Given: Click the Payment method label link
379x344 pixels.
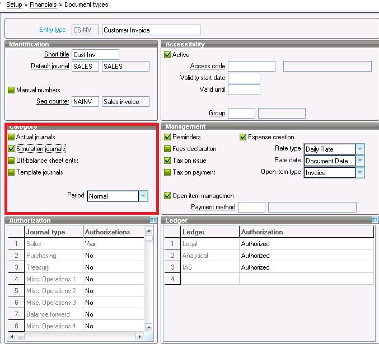Looking at the screenshot, I should (213, 207).
